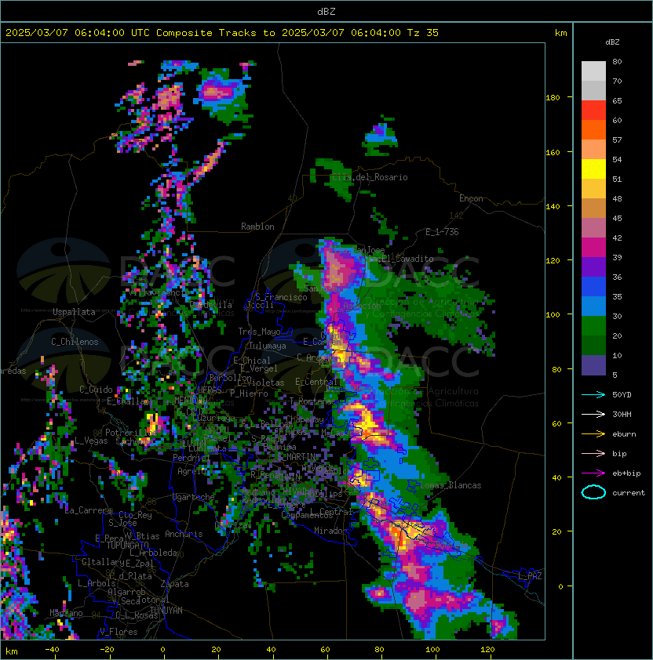
Task: Click the 'Tz 35' header value
Action: point(423,33)
